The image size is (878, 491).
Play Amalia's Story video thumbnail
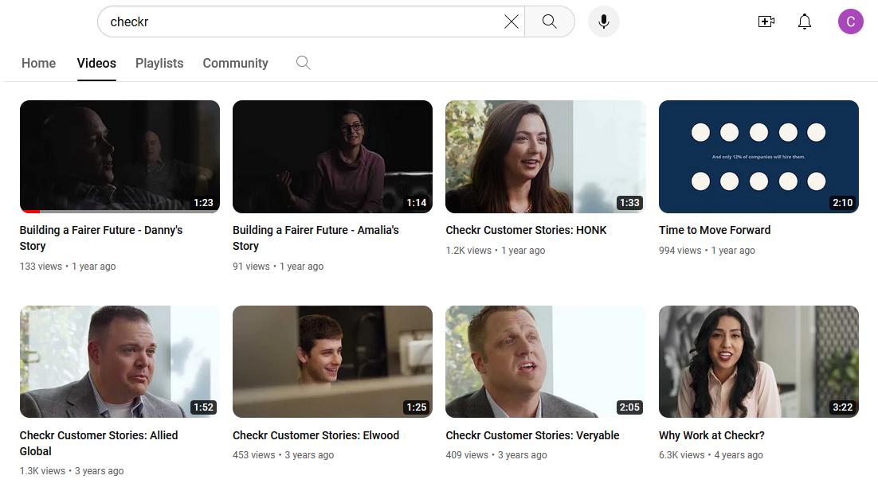click(x=332, y=157)
